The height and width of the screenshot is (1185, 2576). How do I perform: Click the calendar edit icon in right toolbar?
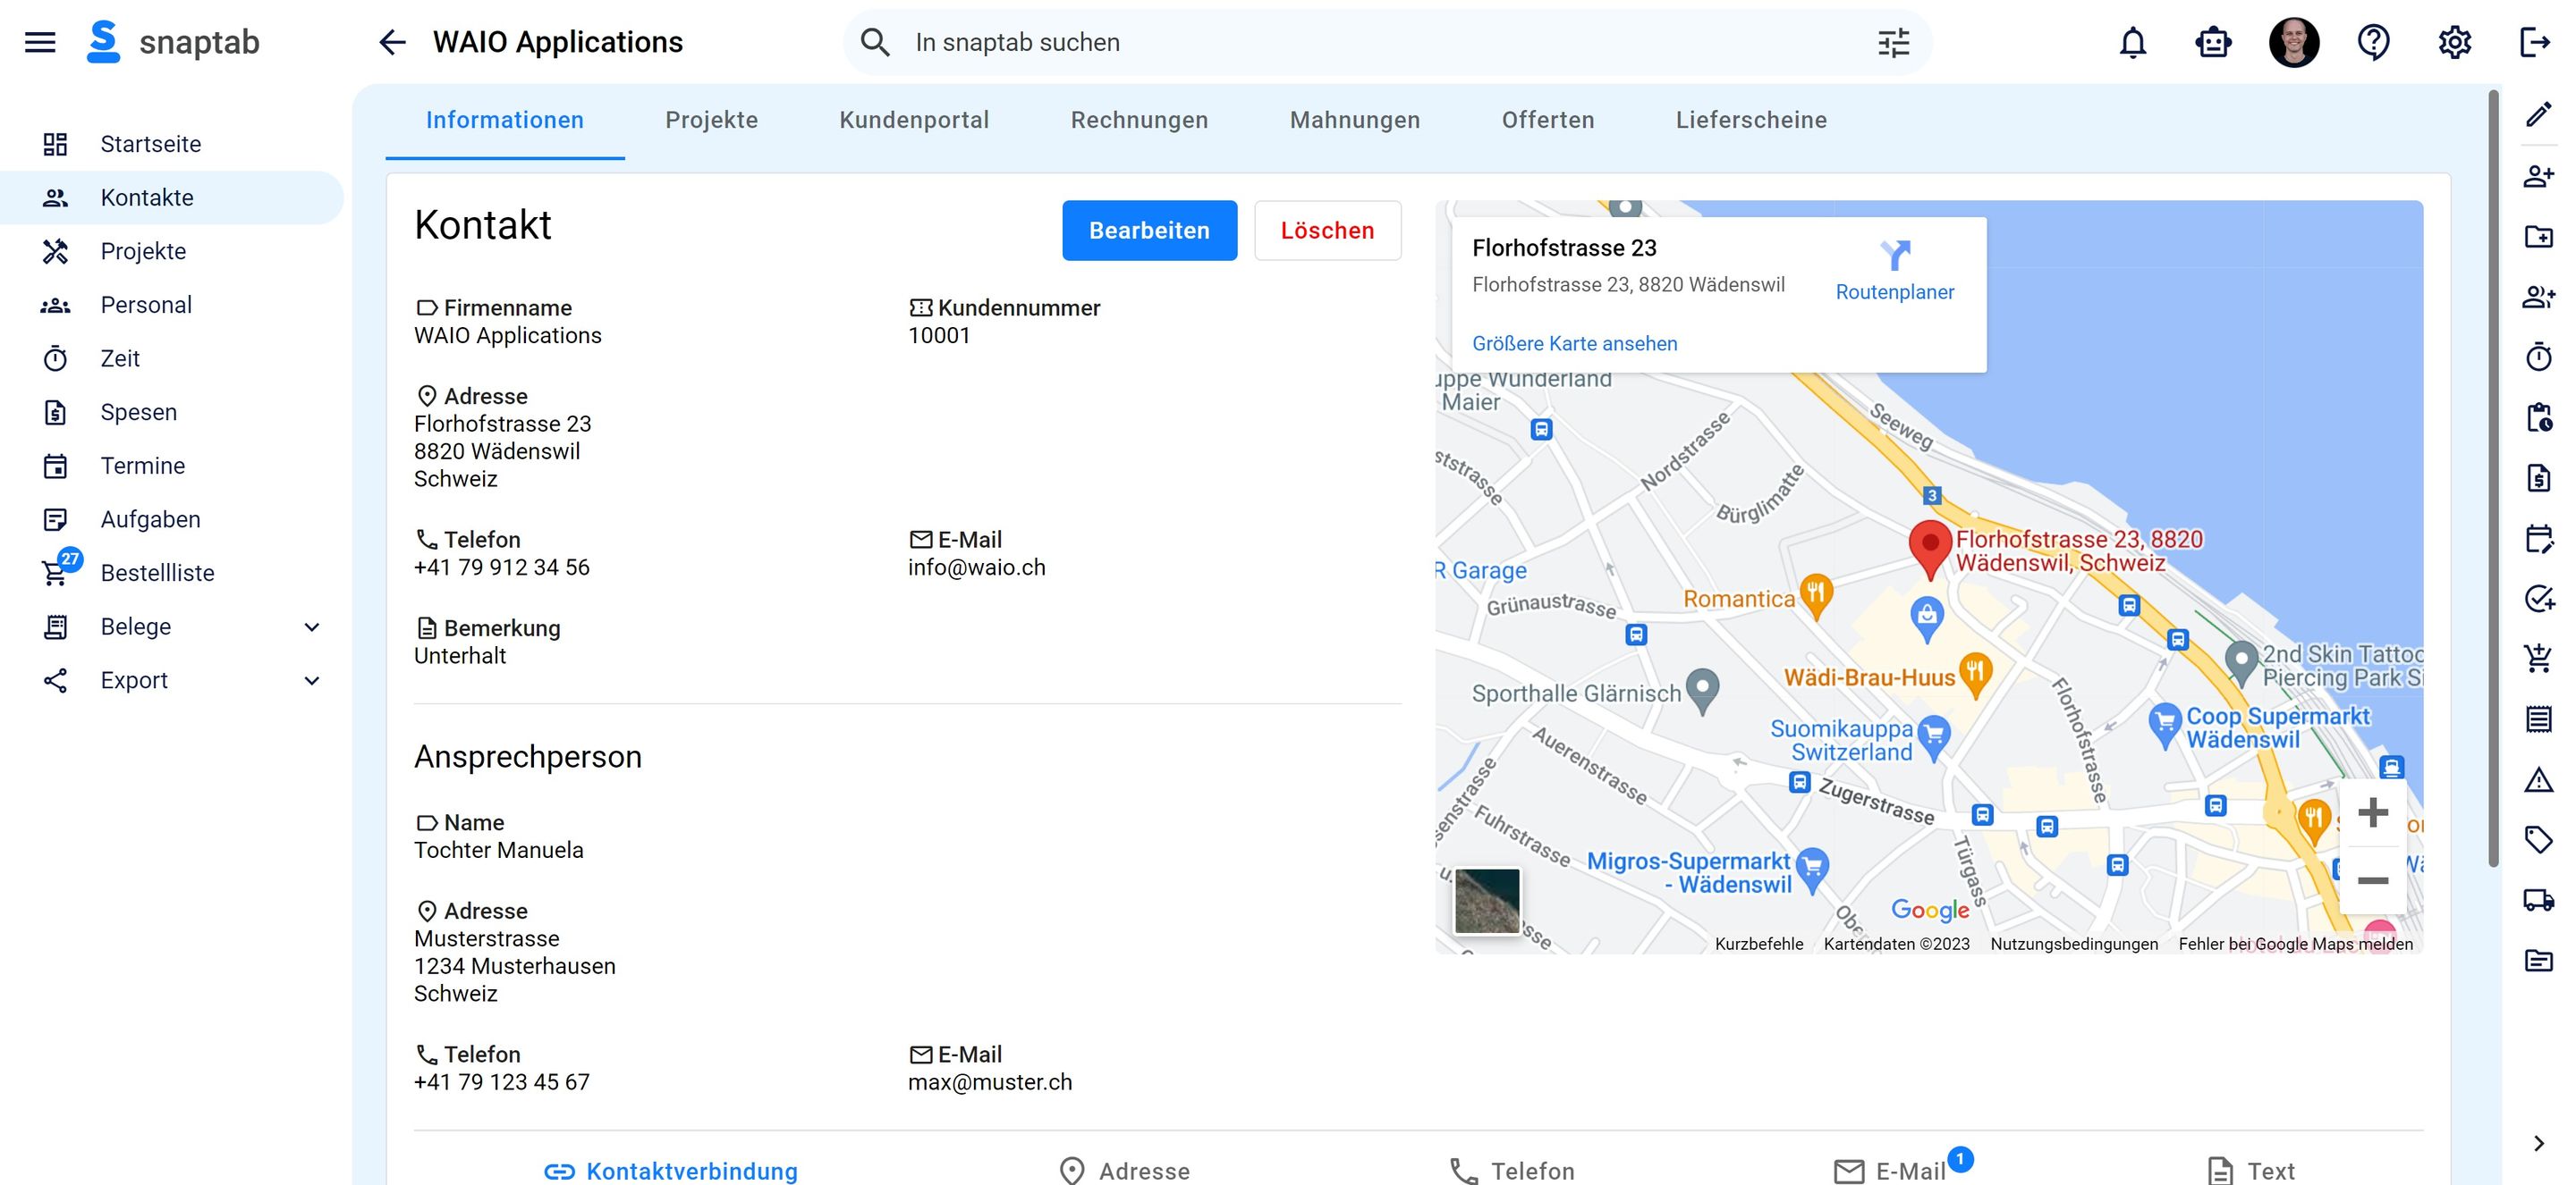(x=2539, y=538)
